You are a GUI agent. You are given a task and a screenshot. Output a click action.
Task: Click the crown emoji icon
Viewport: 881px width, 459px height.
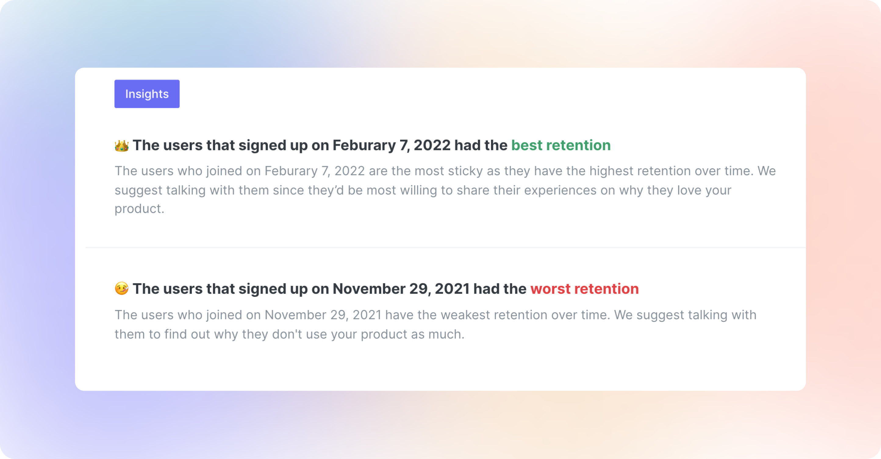click(122, 146)
